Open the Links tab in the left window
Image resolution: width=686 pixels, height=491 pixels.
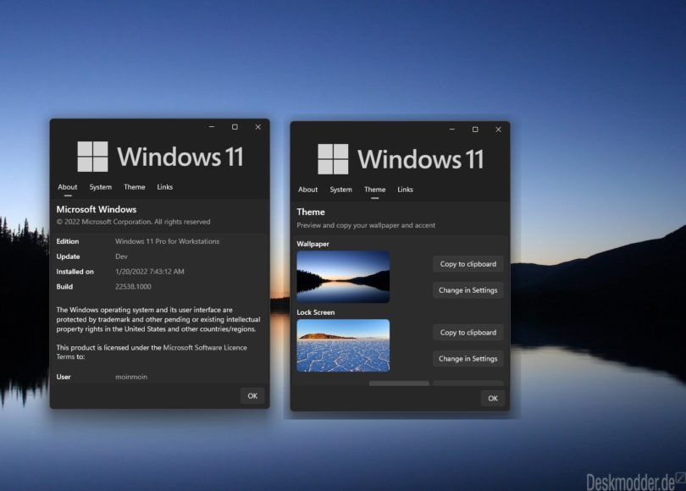[164, 187]
